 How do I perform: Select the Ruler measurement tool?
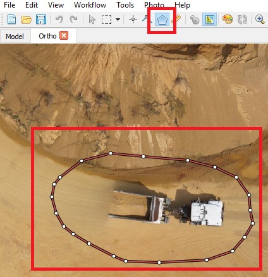point(176,19)
